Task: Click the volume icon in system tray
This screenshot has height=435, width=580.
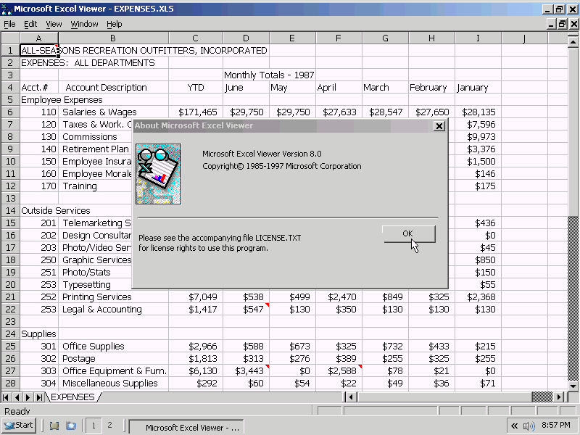Action: point(529,426)
